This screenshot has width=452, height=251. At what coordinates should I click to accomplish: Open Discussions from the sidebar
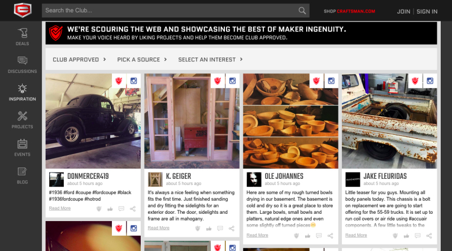click(x=22, y=64)
